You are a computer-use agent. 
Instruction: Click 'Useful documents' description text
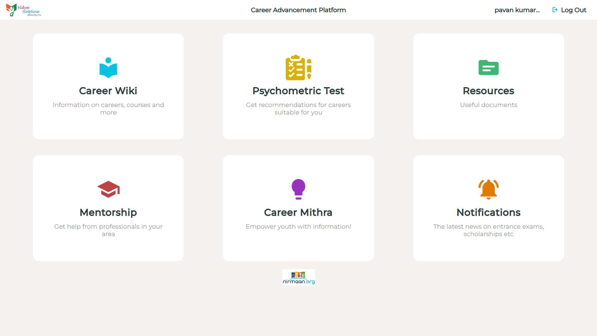coord(488,105)
